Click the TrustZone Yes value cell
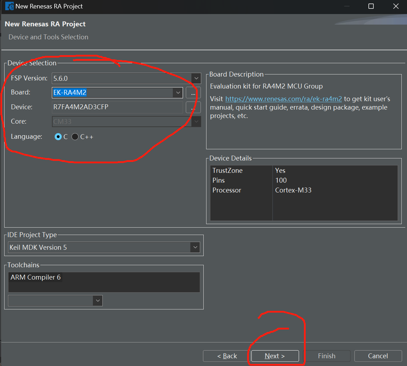Viewport: 407px width, 366px height. pos(280,170)
